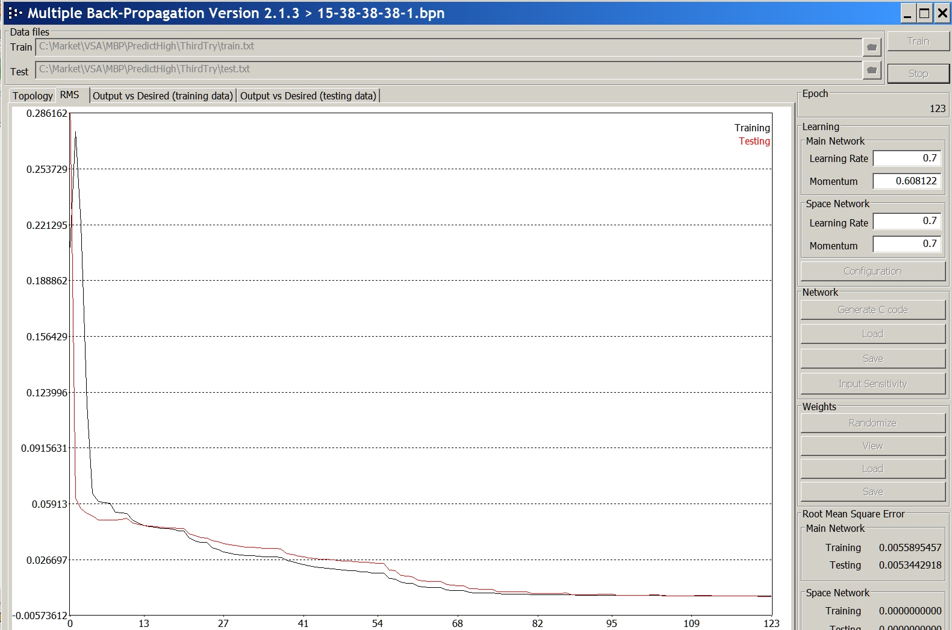This screenshot has height=630, width=952.
Task: Save the weights using Weights Save button
Action: click(872, 491)
